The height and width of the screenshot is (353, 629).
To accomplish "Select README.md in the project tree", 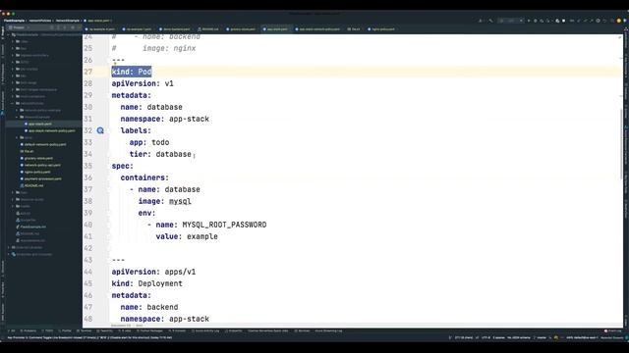I will point(33,185).
